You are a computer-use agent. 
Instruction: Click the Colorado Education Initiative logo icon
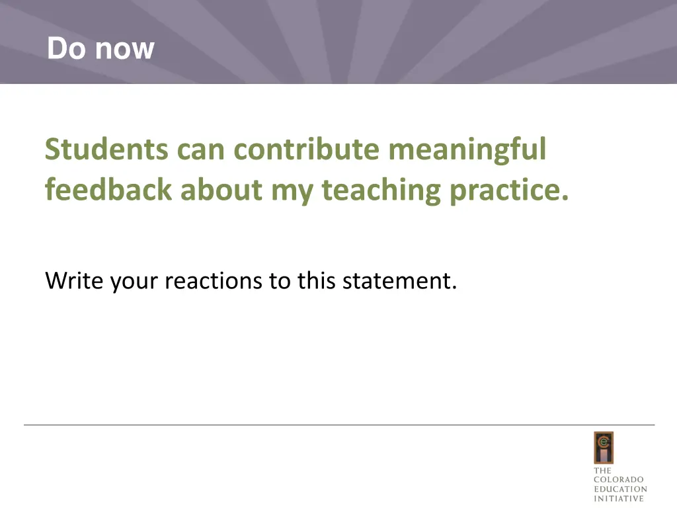pos(604,448)
